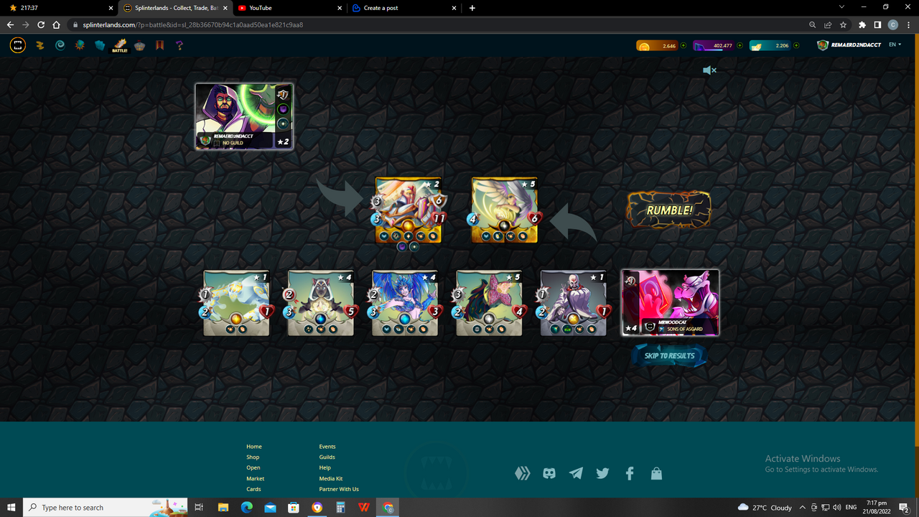The image size is (919, 517).
Task: Click the RUMBLE! button
Action: [669, 210]
